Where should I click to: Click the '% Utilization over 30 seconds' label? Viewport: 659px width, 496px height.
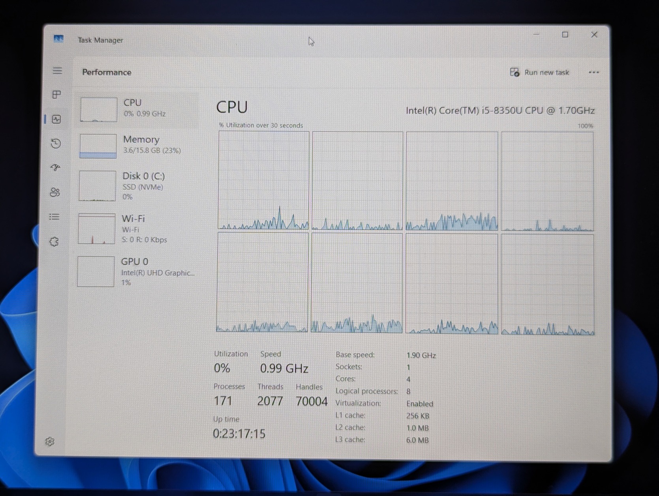[x=261, y=125]
